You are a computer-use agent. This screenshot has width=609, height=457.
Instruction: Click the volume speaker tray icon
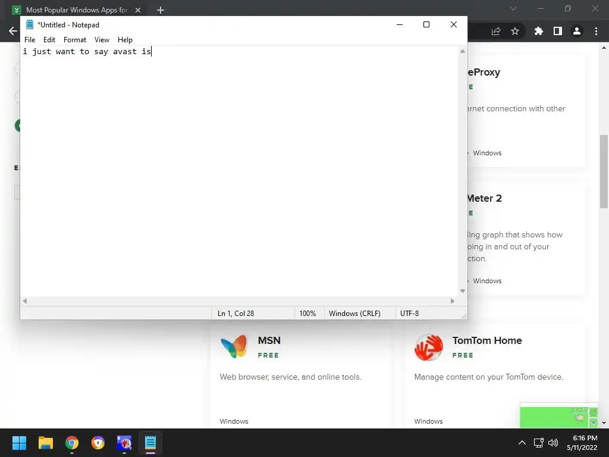pyautogui.click(x=553, y=443)
